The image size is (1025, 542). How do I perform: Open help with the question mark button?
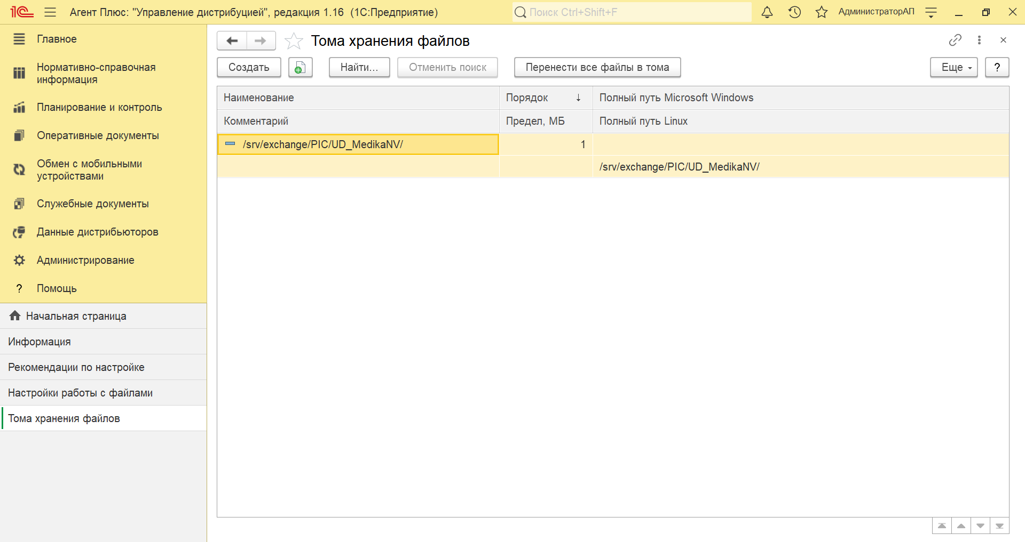(x=997, y=67)
